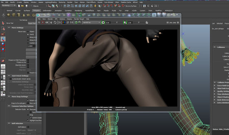Adjust the exposure slider in Render View
The height and width of the screenshot is (135, 229).
click(117, 22)
